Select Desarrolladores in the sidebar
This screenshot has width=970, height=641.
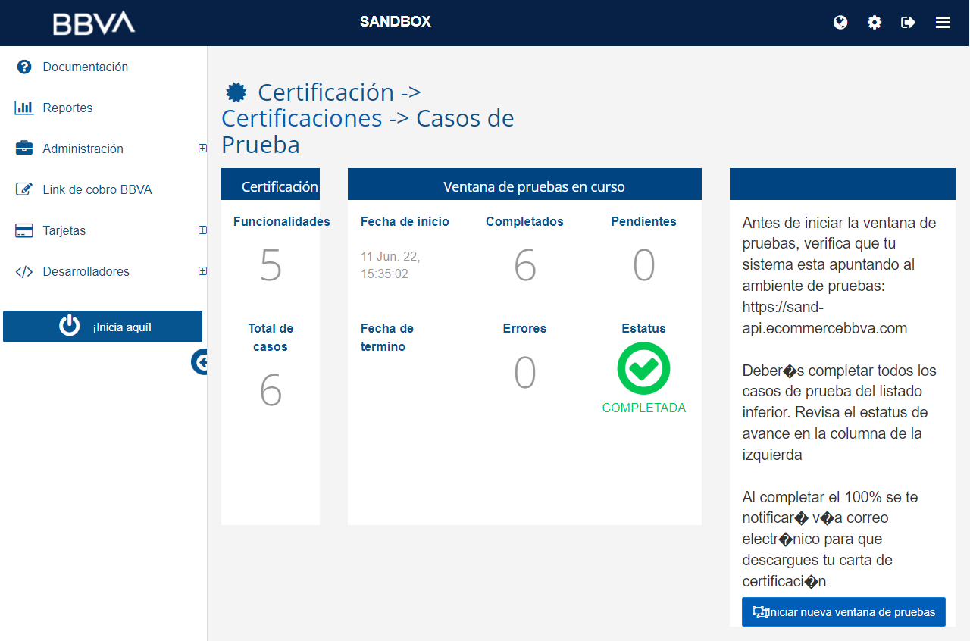(86, 271)
